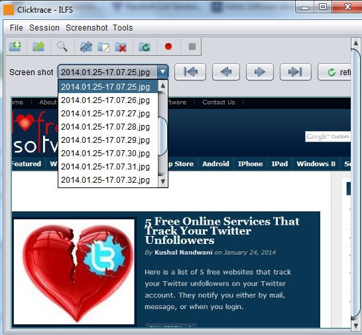Click the Windows 8 tab in the screenshot
This screenshot has height=335, width=362.
point(316,164)
